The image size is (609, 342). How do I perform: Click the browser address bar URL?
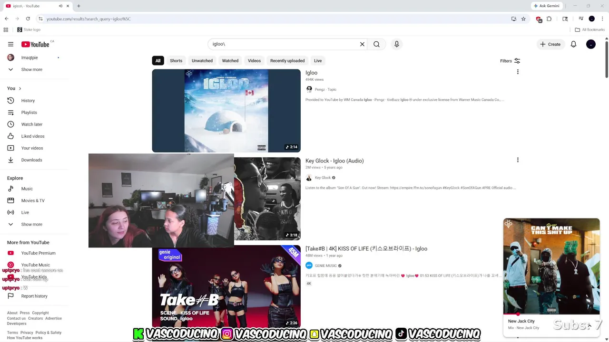point(88,19)
